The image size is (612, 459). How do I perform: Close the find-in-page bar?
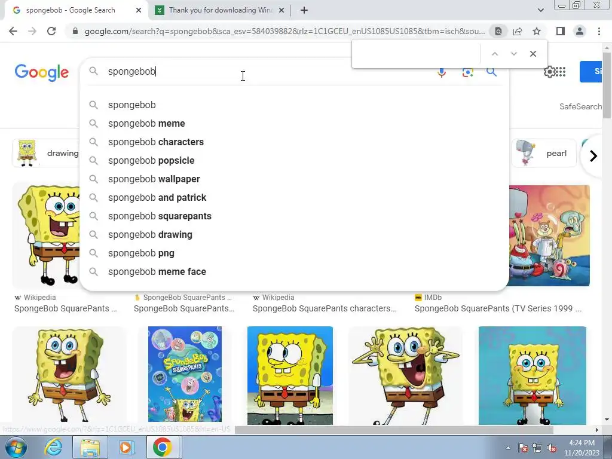pos(533,54)
